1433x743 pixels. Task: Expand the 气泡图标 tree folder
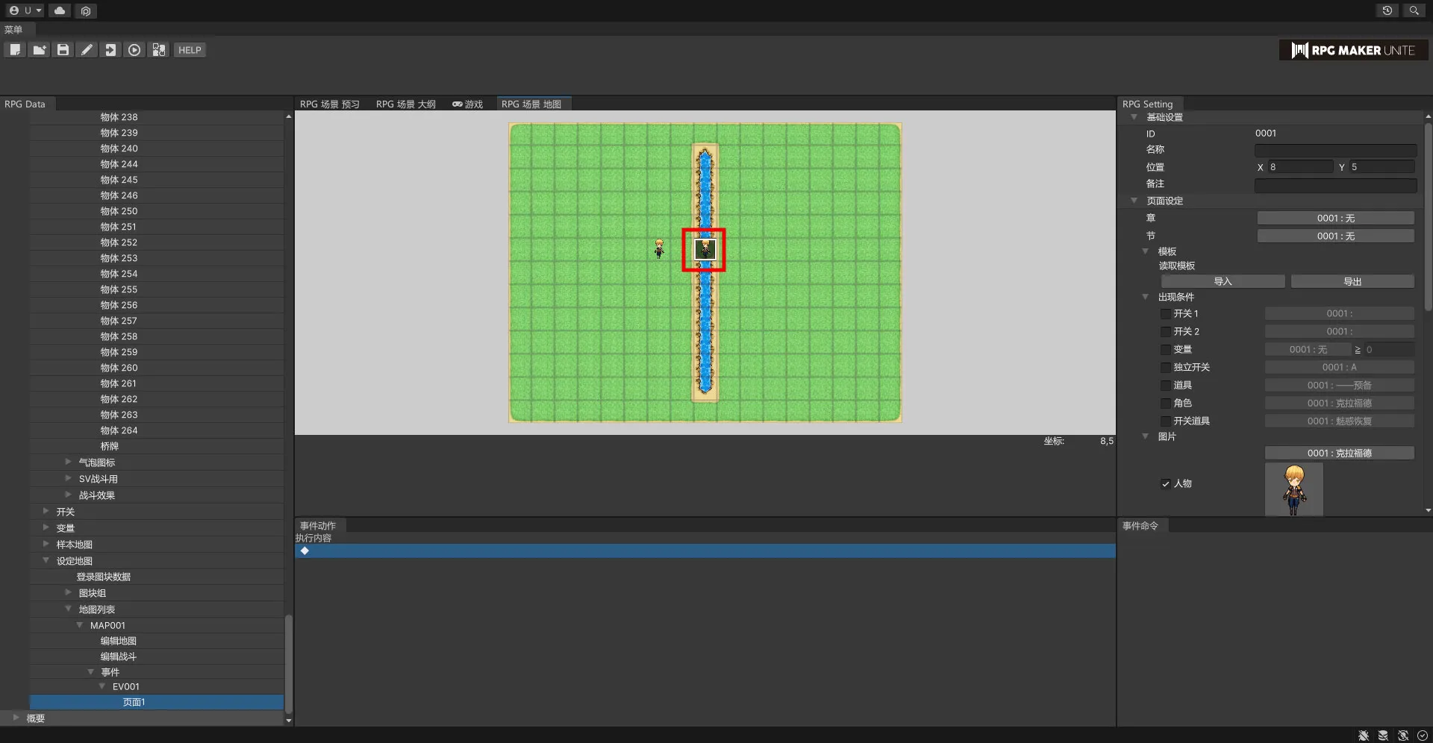click(x=69, y=463)
